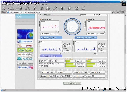This screenshot has width=127, height=92.
Task: Open the KIX Korea Internet Exchange banner
Action: point(25,63)
